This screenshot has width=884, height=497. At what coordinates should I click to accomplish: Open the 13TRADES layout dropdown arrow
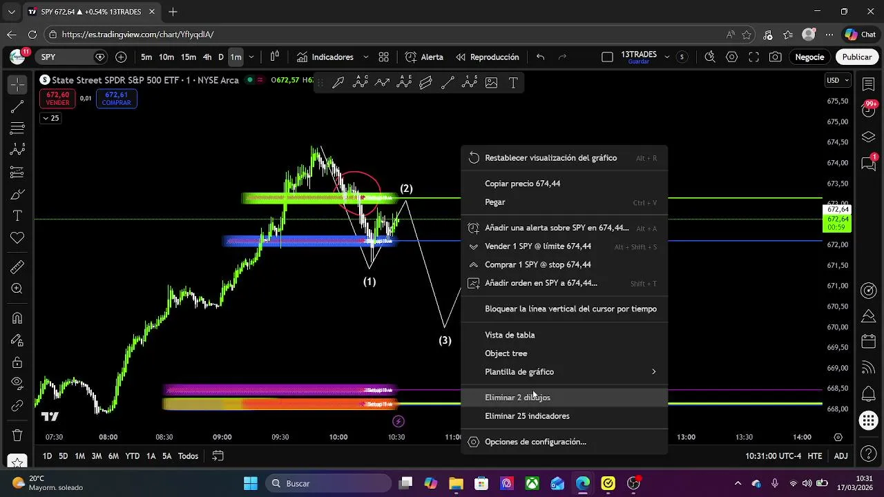click(x=666, y=57)
